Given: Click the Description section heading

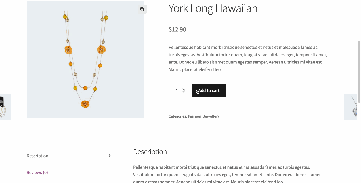Looking at the screenshot, I should click(x=150, y=152).
